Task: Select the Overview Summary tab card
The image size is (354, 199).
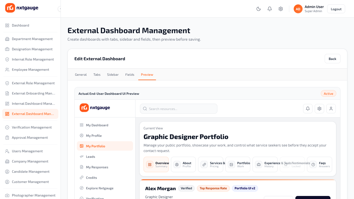Action: click(x=156, y=164)
